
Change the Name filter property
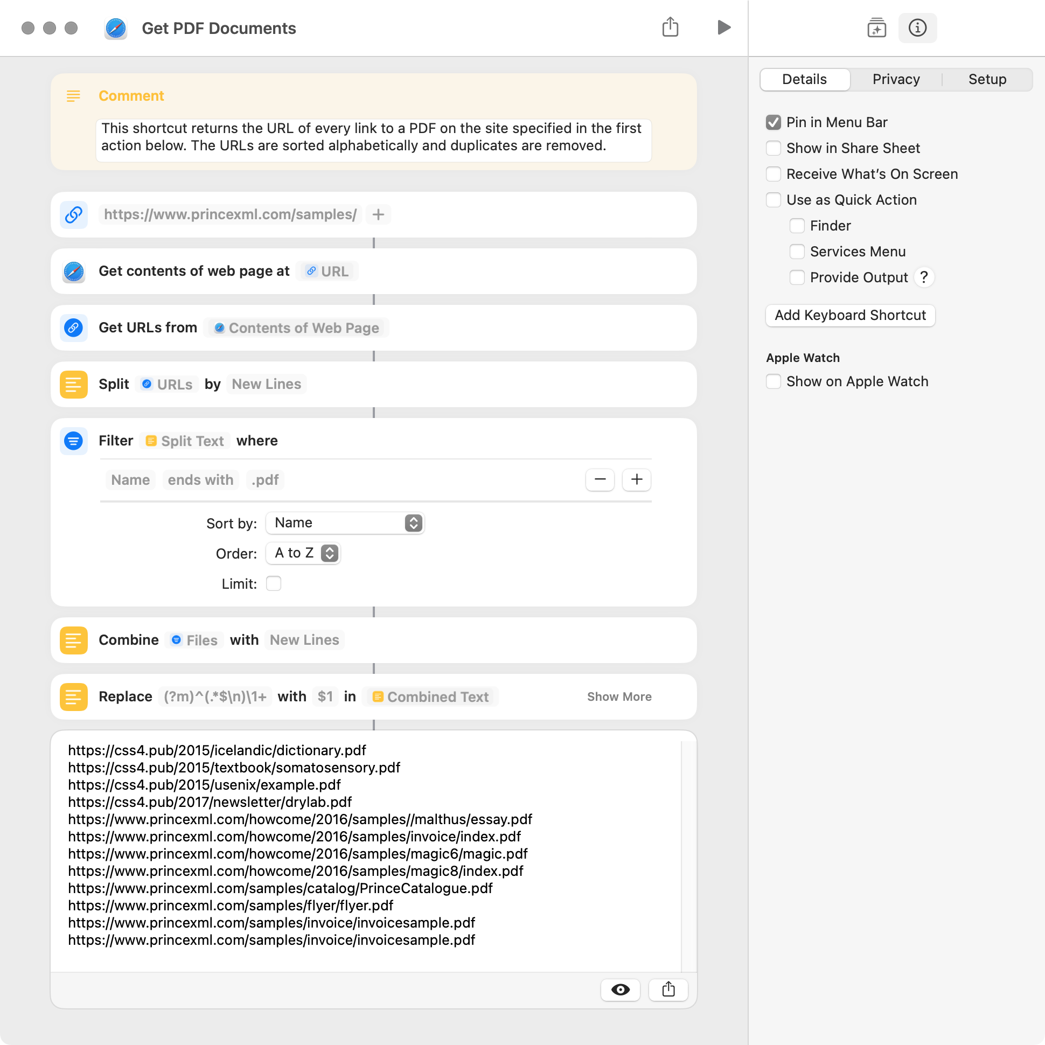(130, 480)
